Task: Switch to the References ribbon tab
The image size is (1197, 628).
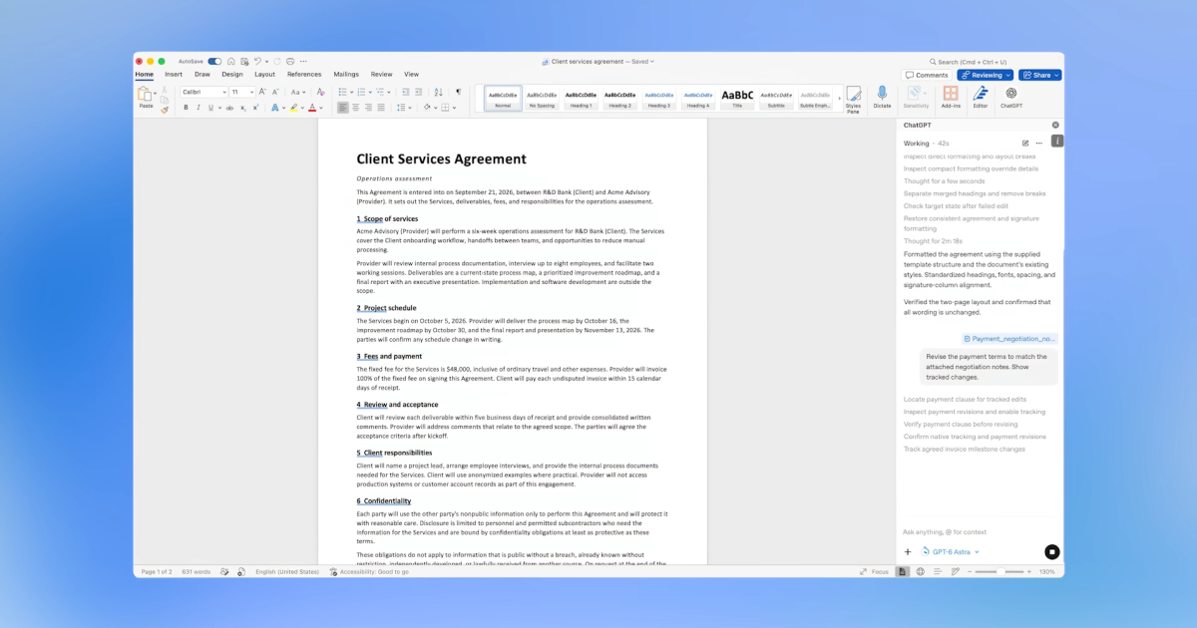Action: coord(304,74)
